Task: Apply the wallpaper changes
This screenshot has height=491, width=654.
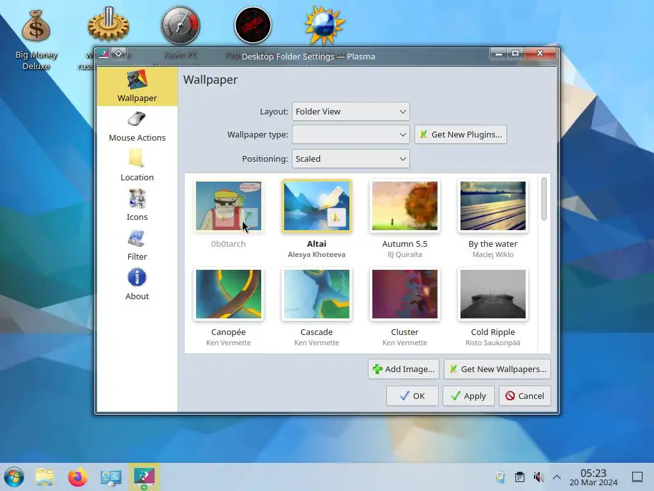Action: (468, 396)
